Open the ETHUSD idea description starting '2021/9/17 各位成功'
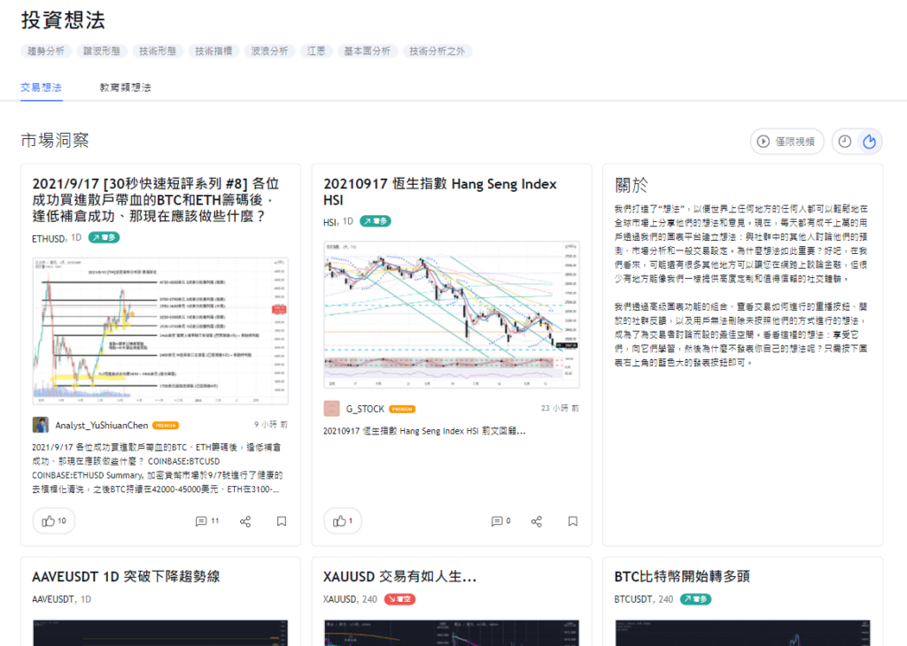907x646 pixels. (158, 468)
